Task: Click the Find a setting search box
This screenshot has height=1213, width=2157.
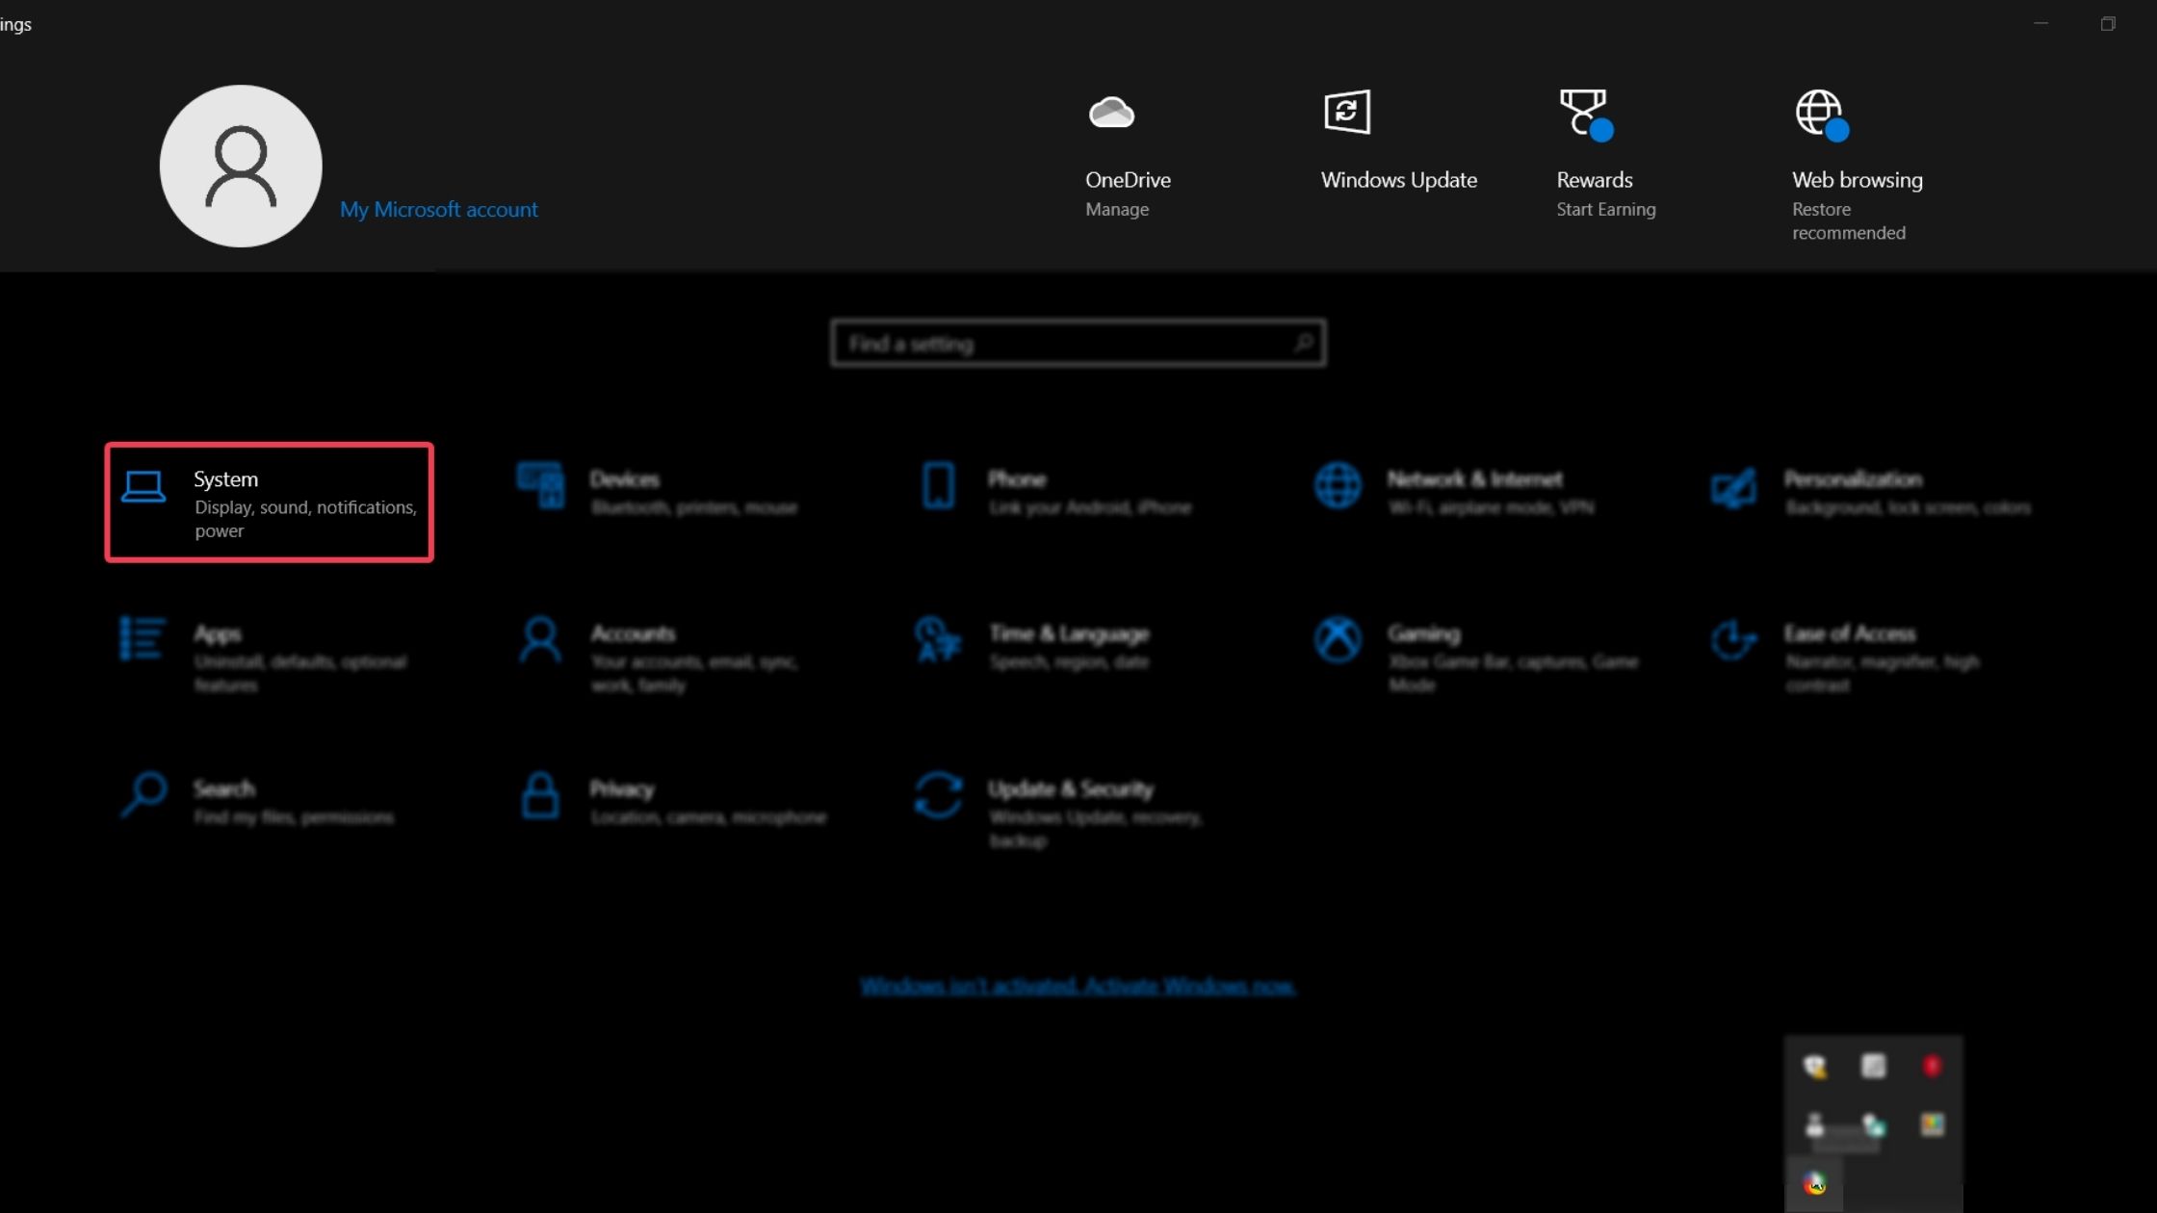Action: (x=1064, y=344)
